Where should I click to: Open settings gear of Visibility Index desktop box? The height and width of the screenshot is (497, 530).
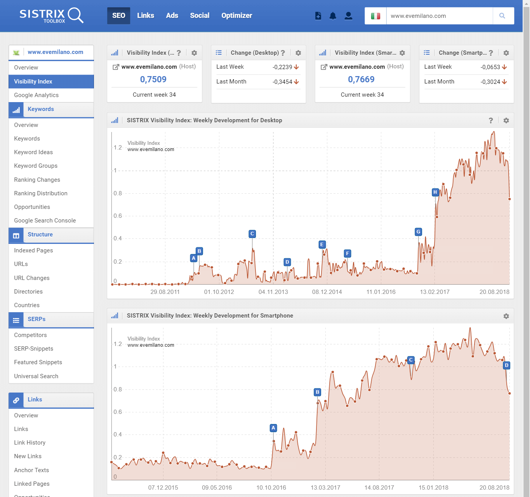[x=194, y=53]
